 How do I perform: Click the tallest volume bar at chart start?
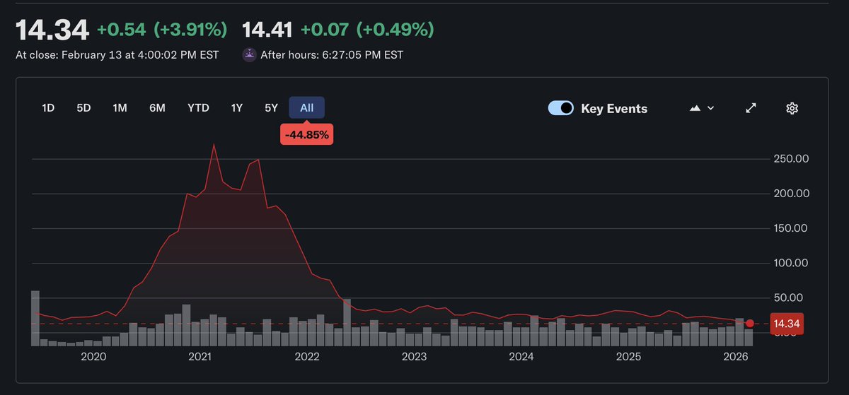[x=35, y=318]
